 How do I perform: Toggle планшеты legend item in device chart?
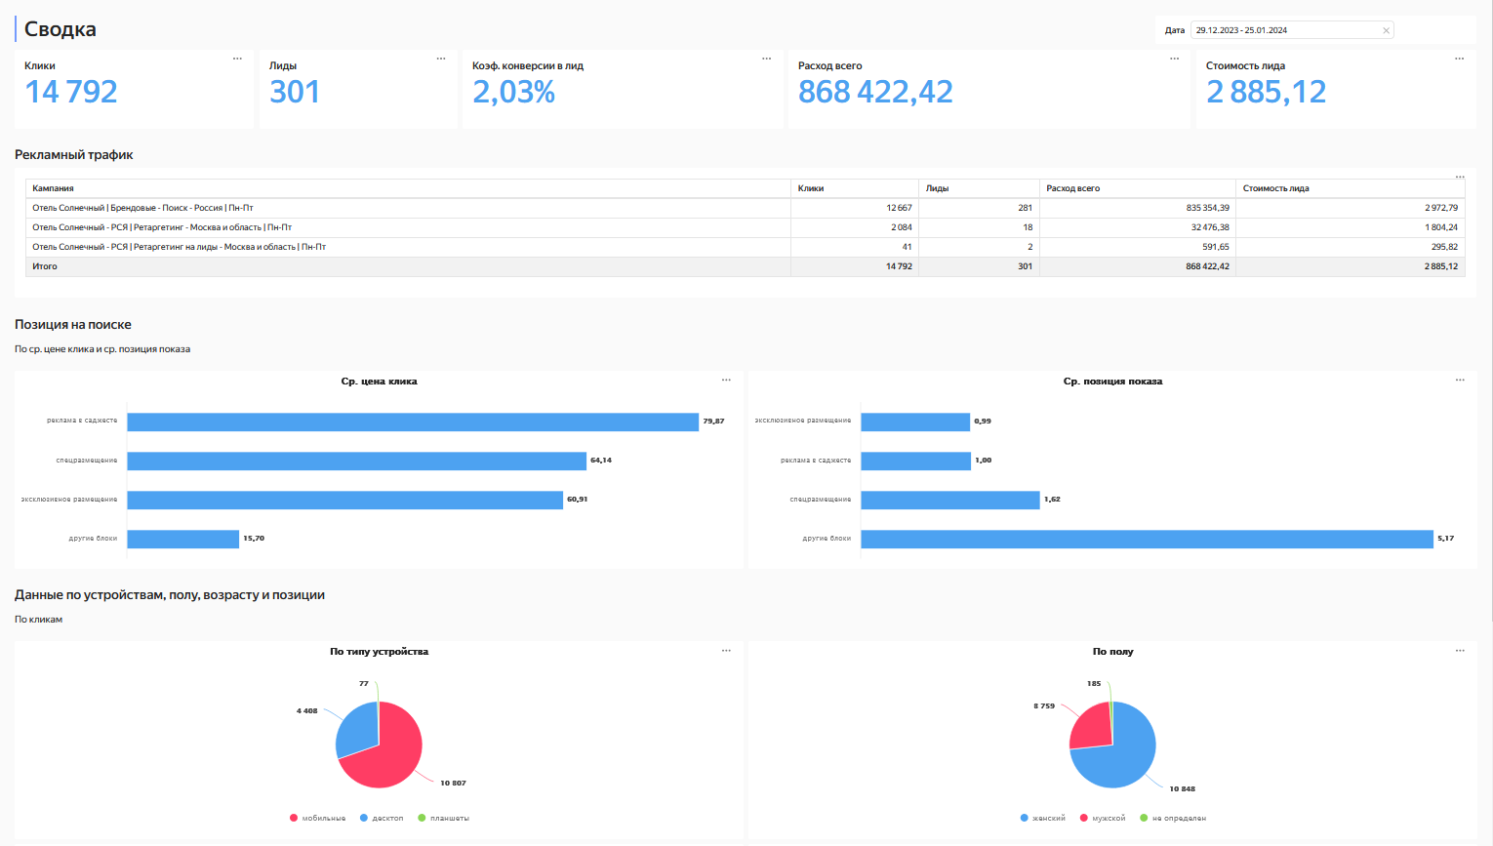[443, 818]
